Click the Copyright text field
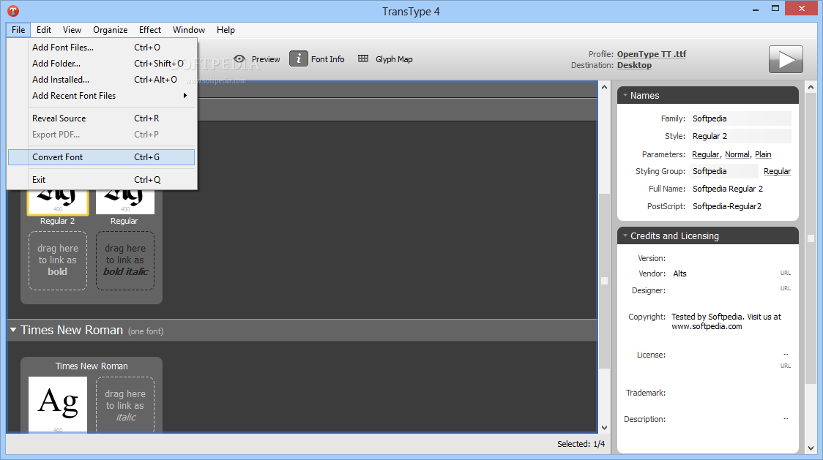Image resolution: width=823 pixels, height=460 pixels. coord(726,322)
